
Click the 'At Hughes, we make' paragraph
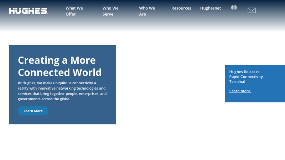point(62,91)
